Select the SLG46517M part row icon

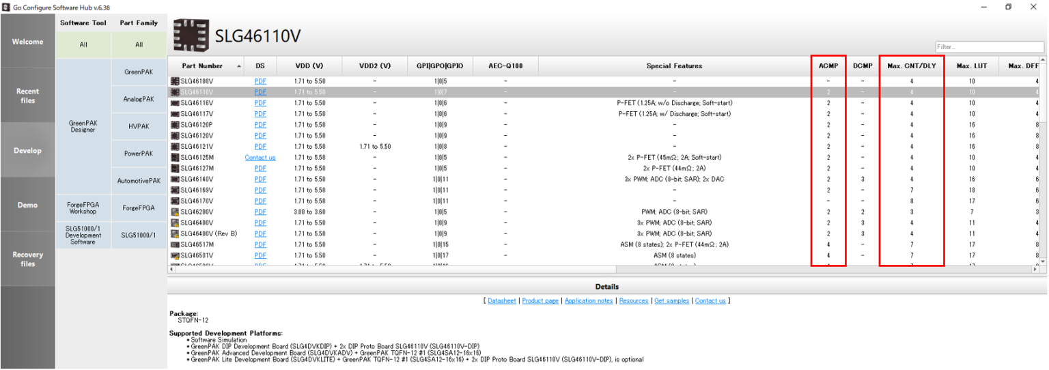[x=175, y=245]
